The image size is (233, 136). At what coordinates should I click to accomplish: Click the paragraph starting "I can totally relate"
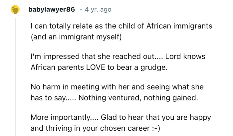click(x=121, y=31)
